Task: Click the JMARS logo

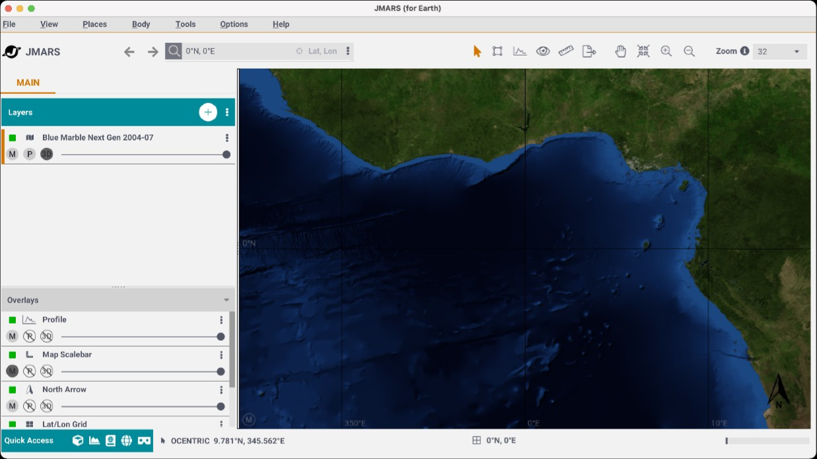Action: 31,52
